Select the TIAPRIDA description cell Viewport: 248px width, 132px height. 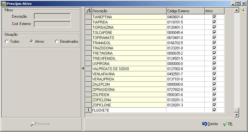129,22
